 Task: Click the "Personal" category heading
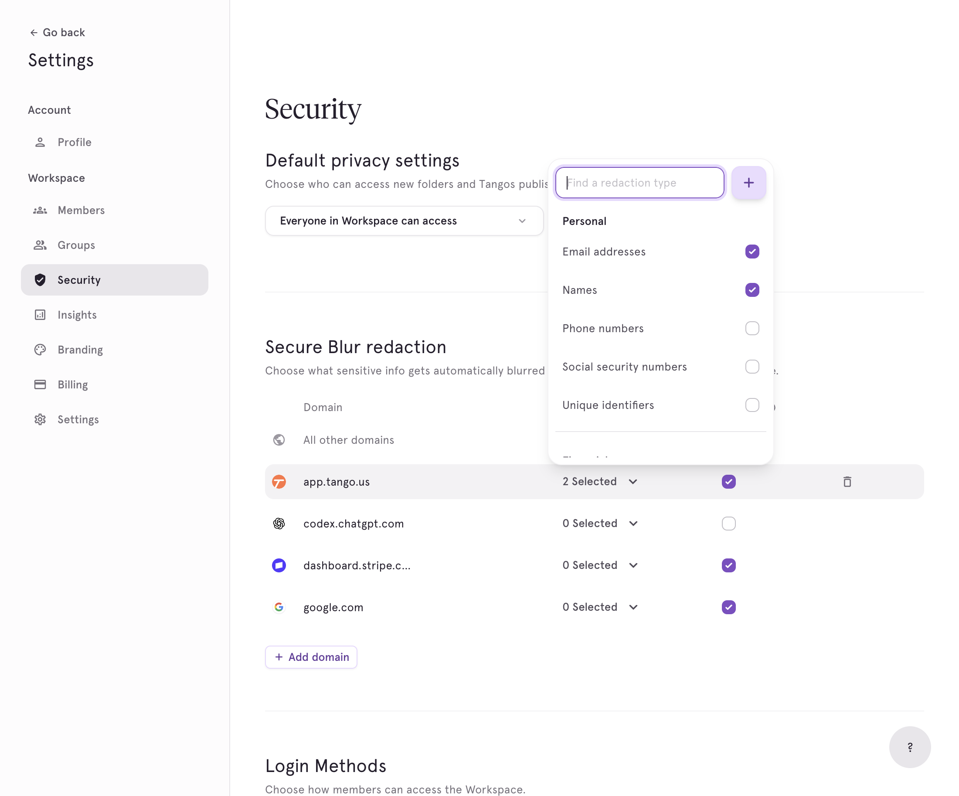coord(584,221)
